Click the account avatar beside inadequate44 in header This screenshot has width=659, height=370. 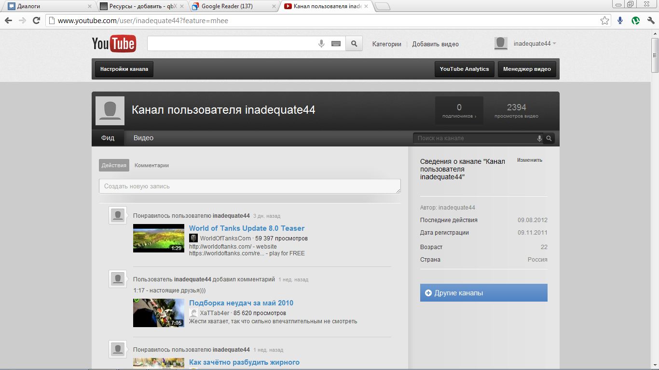(501, 43)
